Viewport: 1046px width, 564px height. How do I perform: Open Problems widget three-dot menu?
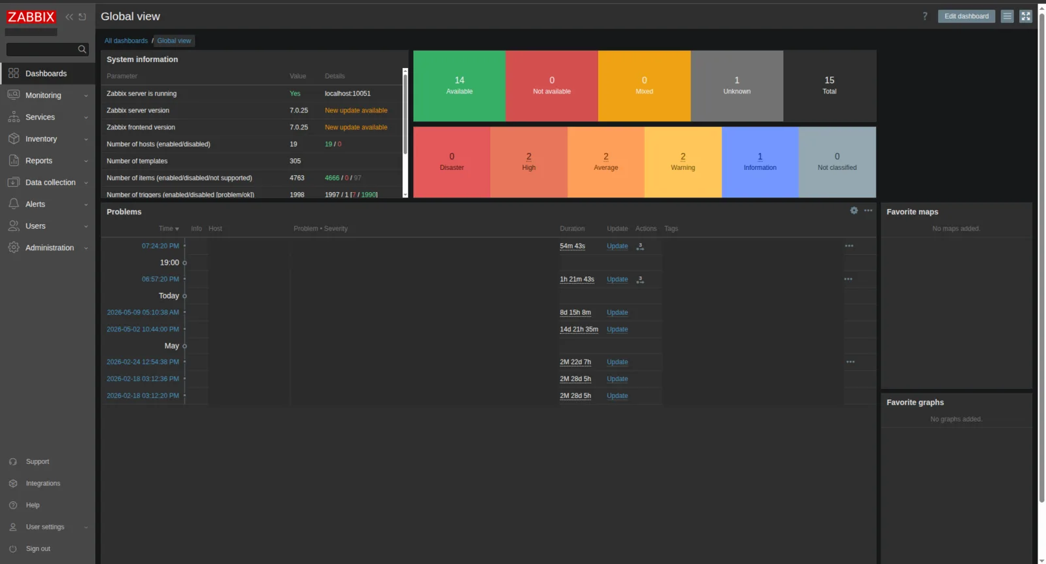click(x=868, y=210)
